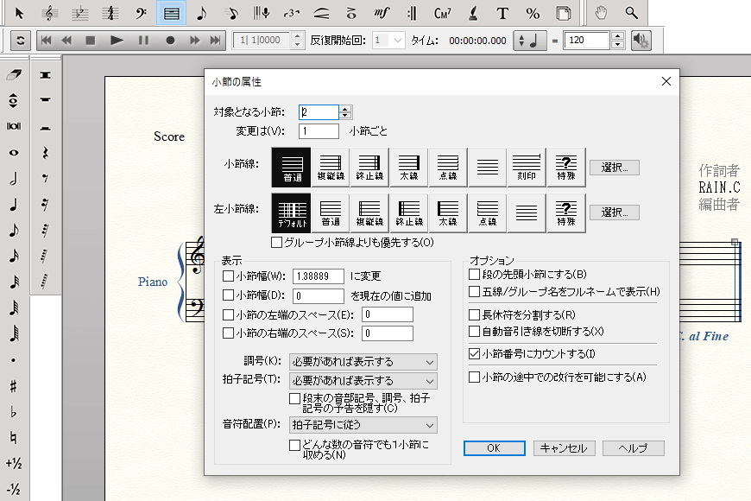Image resolution: width=751 pixels, height=501 pixels.
Task: Expand the 拍子記号(T) dropdown list
Action: pyautogui.click(x=363, y=381)
